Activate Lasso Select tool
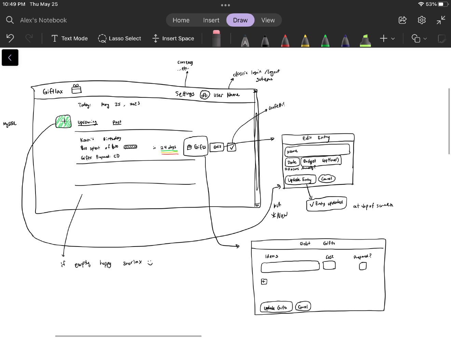Screen dimensions: 451x338 119,38
